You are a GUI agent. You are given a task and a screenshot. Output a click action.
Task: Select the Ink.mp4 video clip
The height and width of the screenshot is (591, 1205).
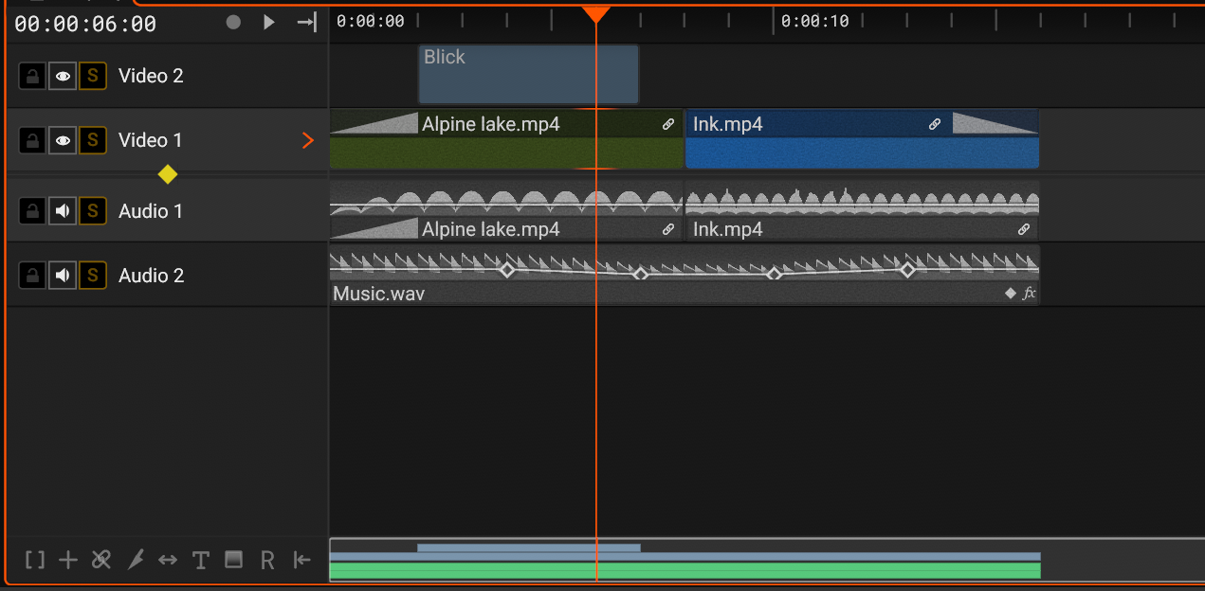862,139
